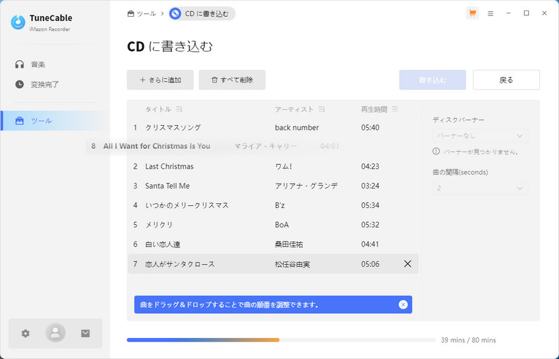Sort by タイトル column icon

pyautogui.click(x=179, y=109)
